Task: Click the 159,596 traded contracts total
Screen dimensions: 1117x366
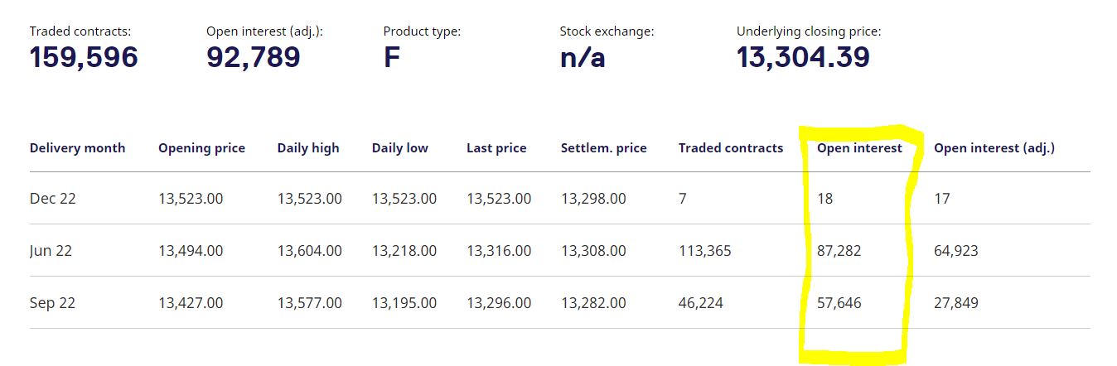Action: pos(84,57)
